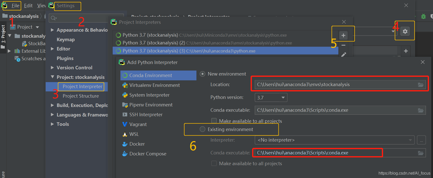433x178 pixels.
Task: Open the No interpreter dropdown
Action: pyautogui.click(x=335, y=140)
